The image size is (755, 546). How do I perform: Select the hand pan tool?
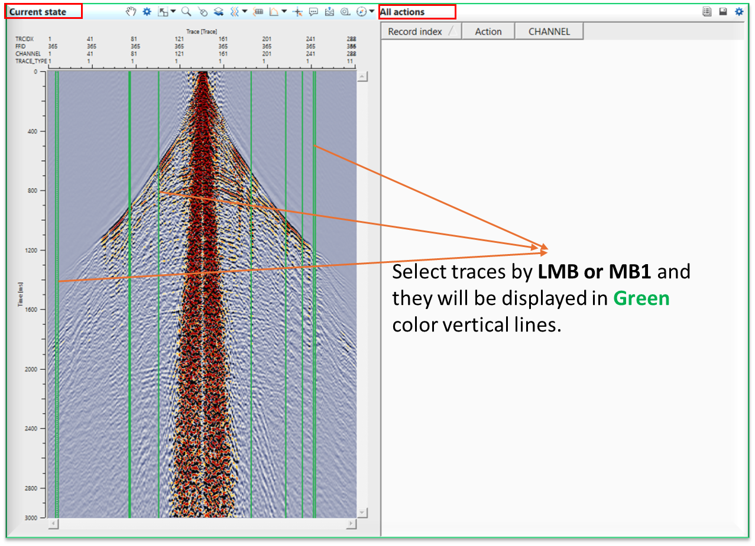[131, 11]
